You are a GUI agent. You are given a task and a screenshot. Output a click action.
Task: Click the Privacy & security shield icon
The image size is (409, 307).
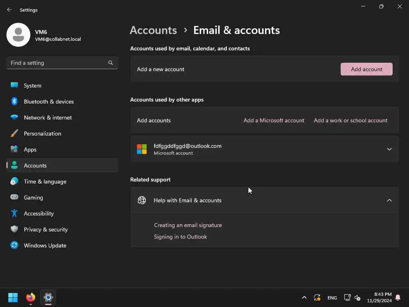pos(14,229)
